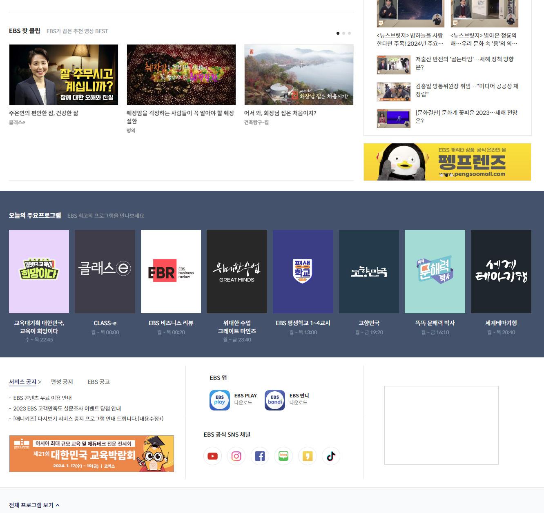The image size is (544, 513).
Task: Play the 췌장암 clip thumbnail
Action: [x=181, y=75]
